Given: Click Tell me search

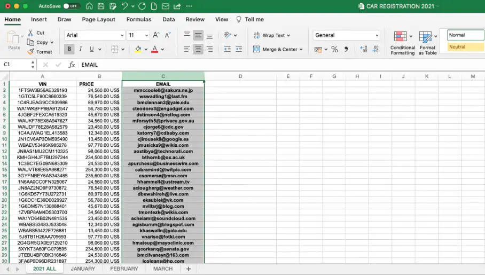Looking at the screenshot, I should pyautogui.click(x=250, y=19).
